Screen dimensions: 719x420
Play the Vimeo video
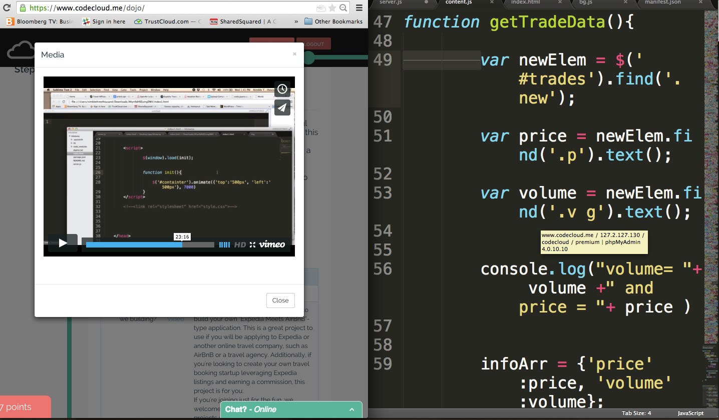[x=63, y=243]
